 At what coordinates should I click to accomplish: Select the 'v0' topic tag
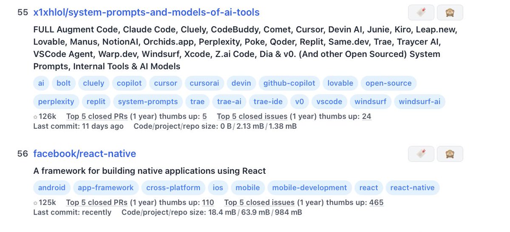tap(299, 102)
